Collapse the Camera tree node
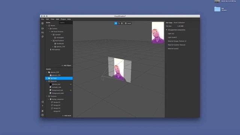Screen dimensions: 240x135 48,28
